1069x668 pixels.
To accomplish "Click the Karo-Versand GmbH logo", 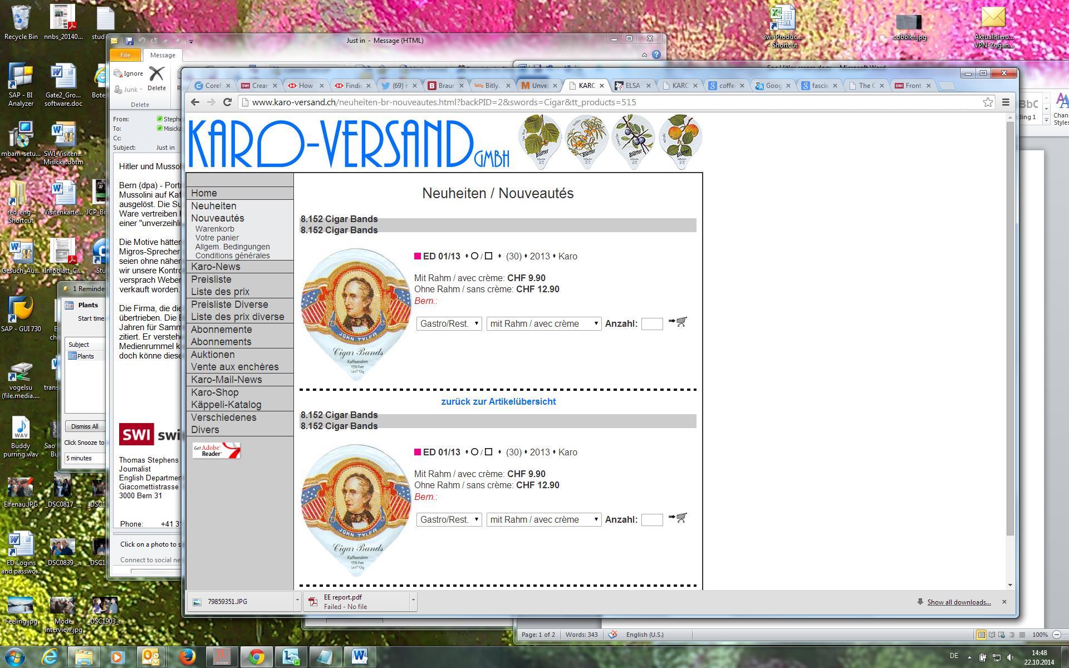I will pos(349,143).
